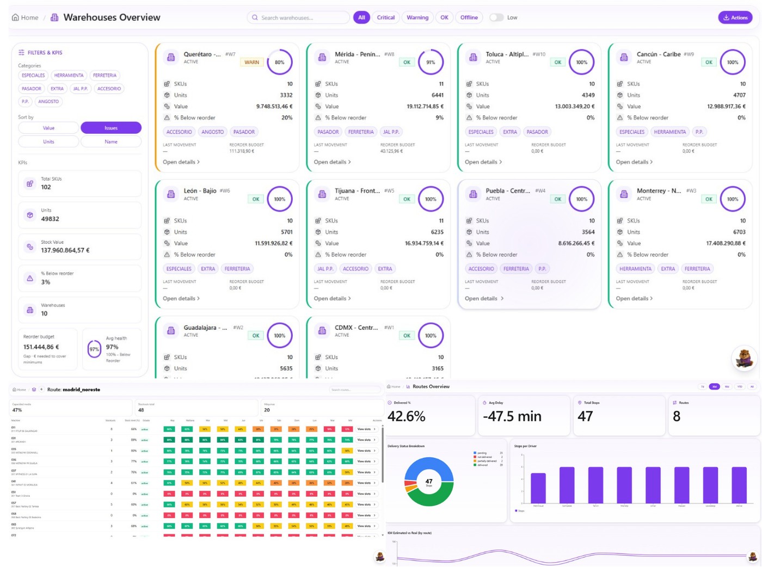762x567 pixels.
Task: Activate the Critical filter pill
Action: (x=386, y=17)
